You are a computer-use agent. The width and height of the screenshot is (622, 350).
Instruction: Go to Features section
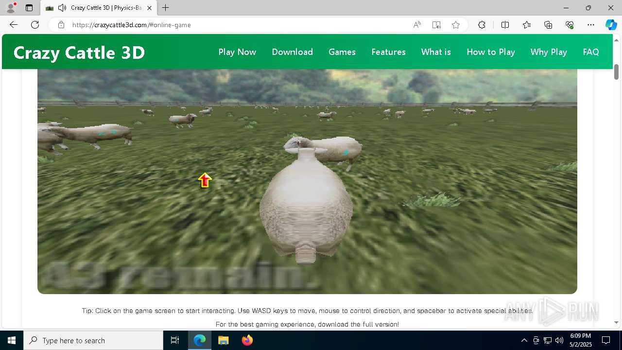point(388,52)
